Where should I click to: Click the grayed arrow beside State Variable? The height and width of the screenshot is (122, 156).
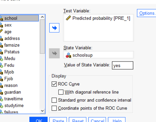(54, 53)
